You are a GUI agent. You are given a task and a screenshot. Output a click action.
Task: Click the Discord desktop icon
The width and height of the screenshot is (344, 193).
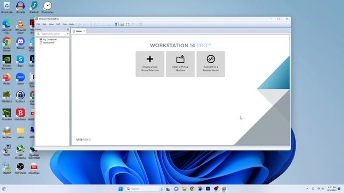click(20, 43)
